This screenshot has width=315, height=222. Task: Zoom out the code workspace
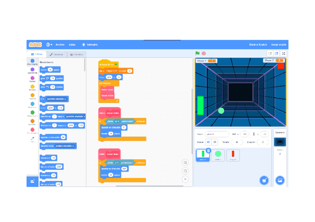click(185, 171)
